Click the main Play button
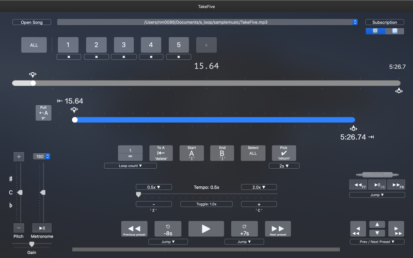This screenshot has height=258, width=413. [x=206, y=229]
